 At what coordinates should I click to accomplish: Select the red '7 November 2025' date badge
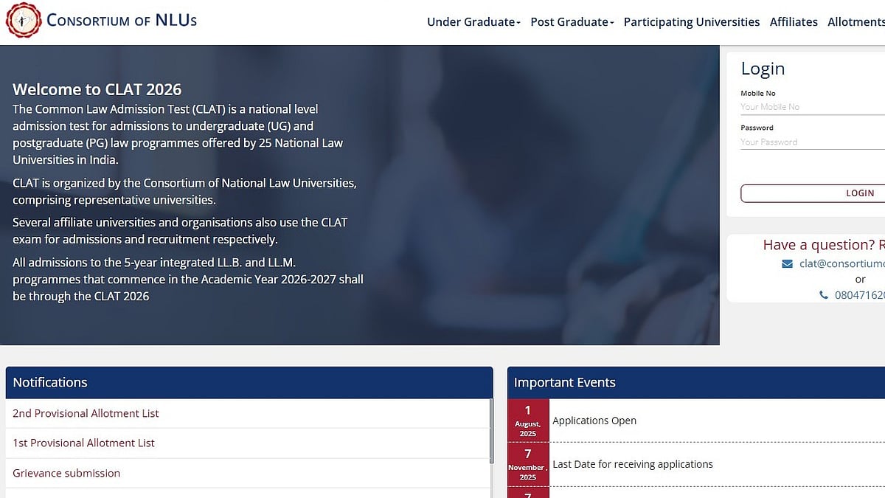pos(527,465)
